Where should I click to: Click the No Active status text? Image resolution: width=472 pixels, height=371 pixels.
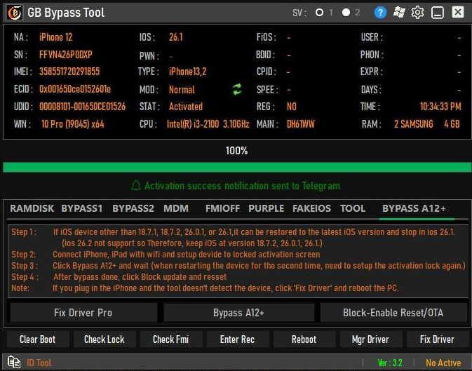click(x=443, y=363)
